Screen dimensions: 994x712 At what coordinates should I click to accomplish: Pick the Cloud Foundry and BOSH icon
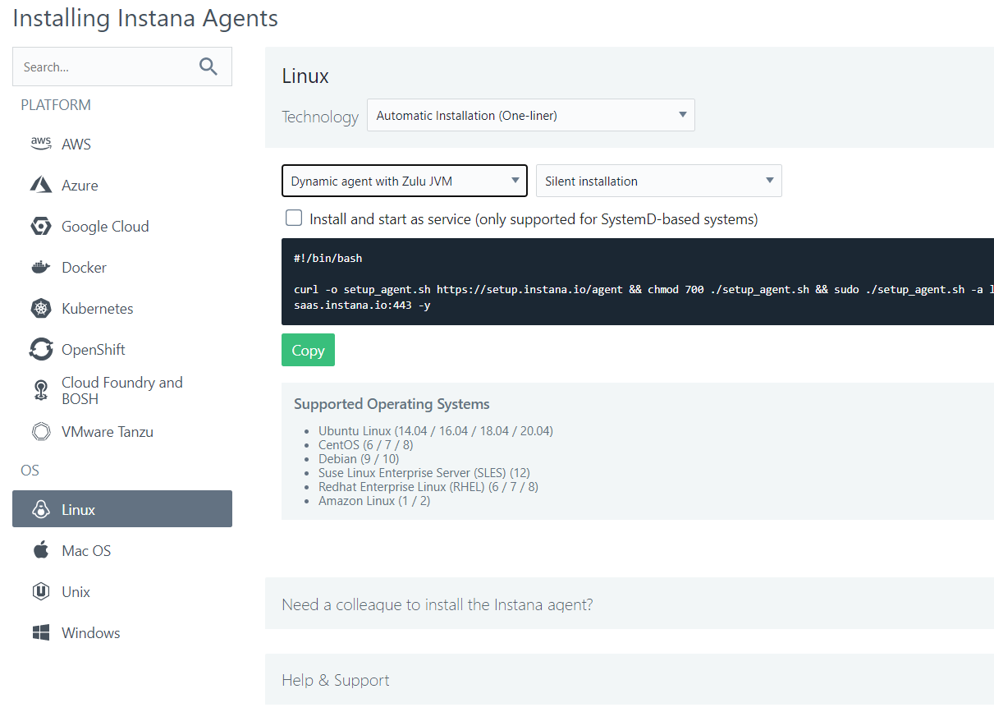[x=40, y=391]
